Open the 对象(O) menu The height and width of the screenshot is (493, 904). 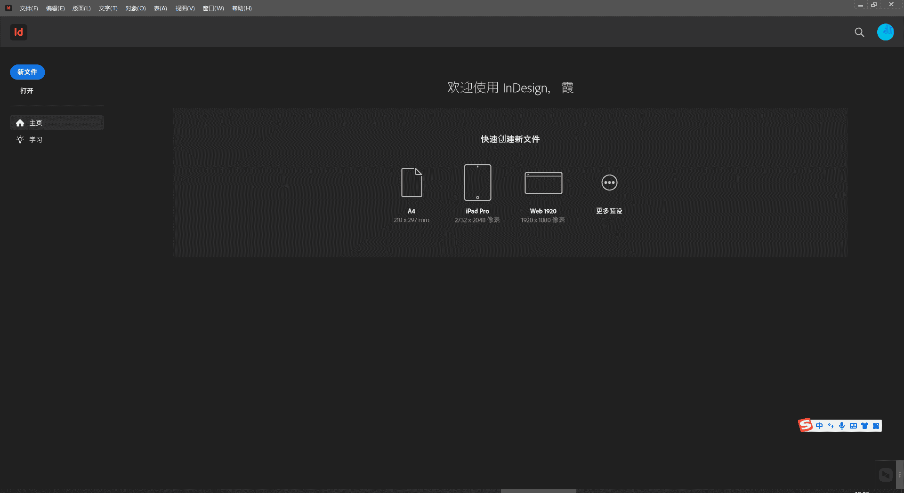136,8
